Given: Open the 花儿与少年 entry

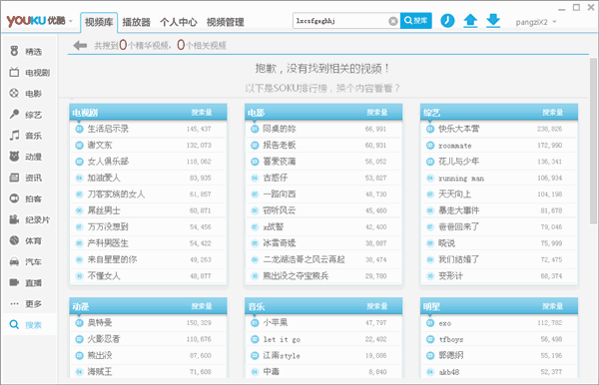Looking at the screenshot, I should coord(458,162).
